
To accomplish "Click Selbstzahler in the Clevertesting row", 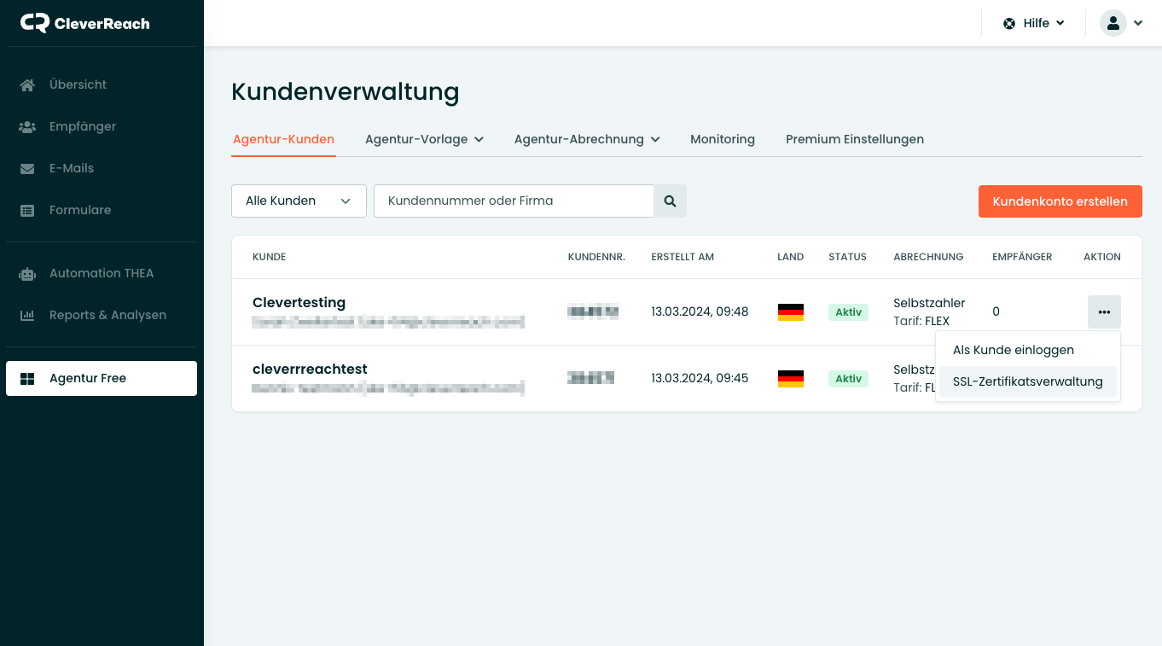I will (x=929, y=303).
